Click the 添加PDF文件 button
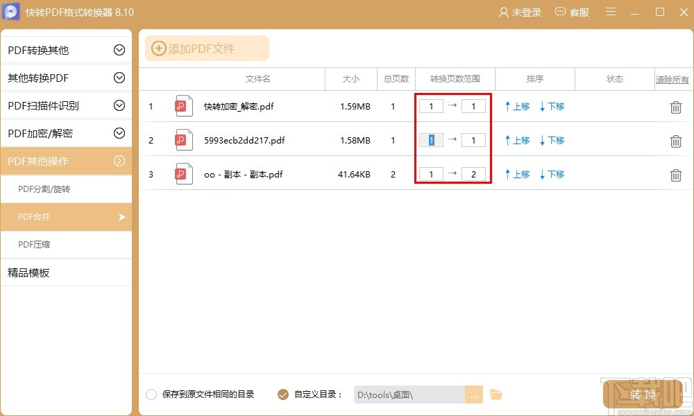 tap(206, 48)
